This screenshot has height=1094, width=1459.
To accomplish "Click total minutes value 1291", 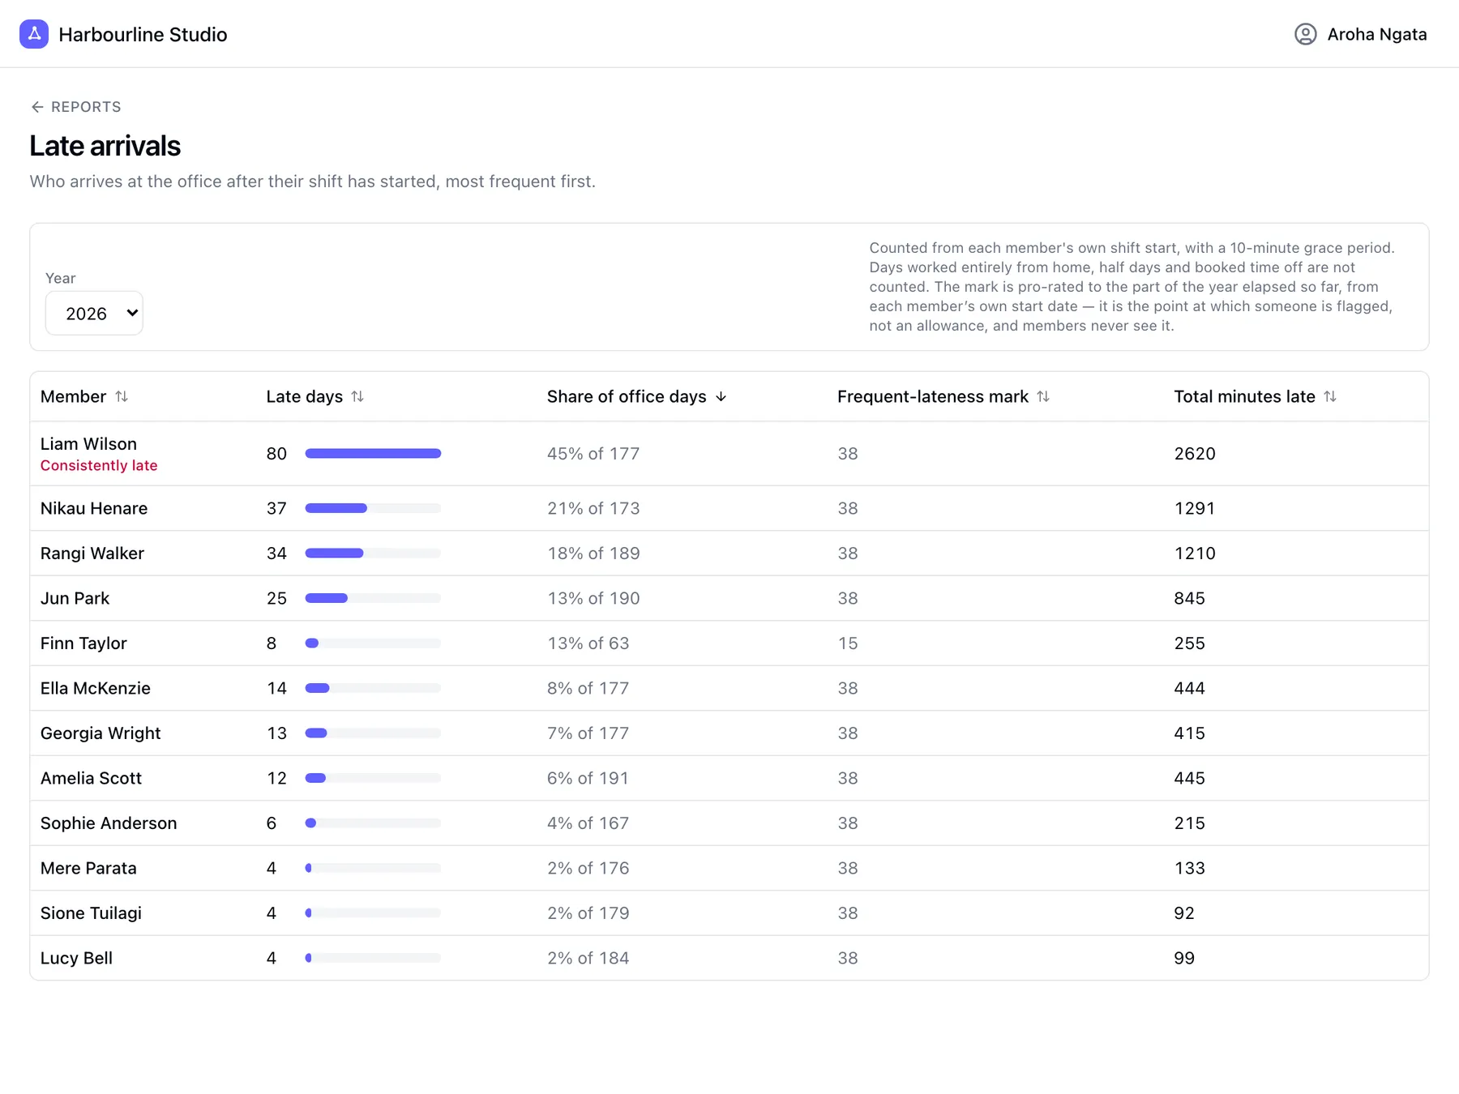I will pyautogui.click(x=1195, y=508).
